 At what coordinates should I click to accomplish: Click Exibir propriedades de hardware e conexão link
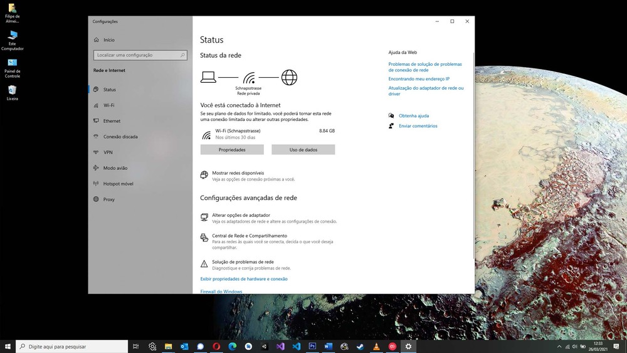[243, 279]
